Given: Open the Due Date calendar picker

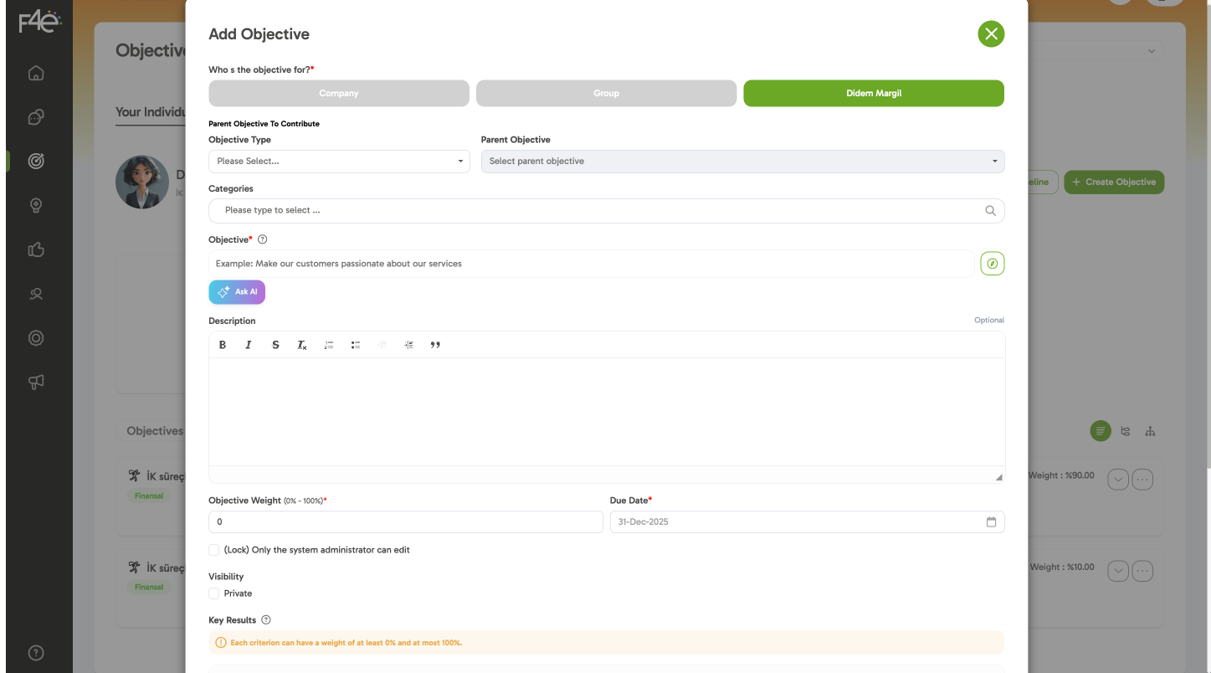Looking at the screenshot, I should click(x=991, y=521).
